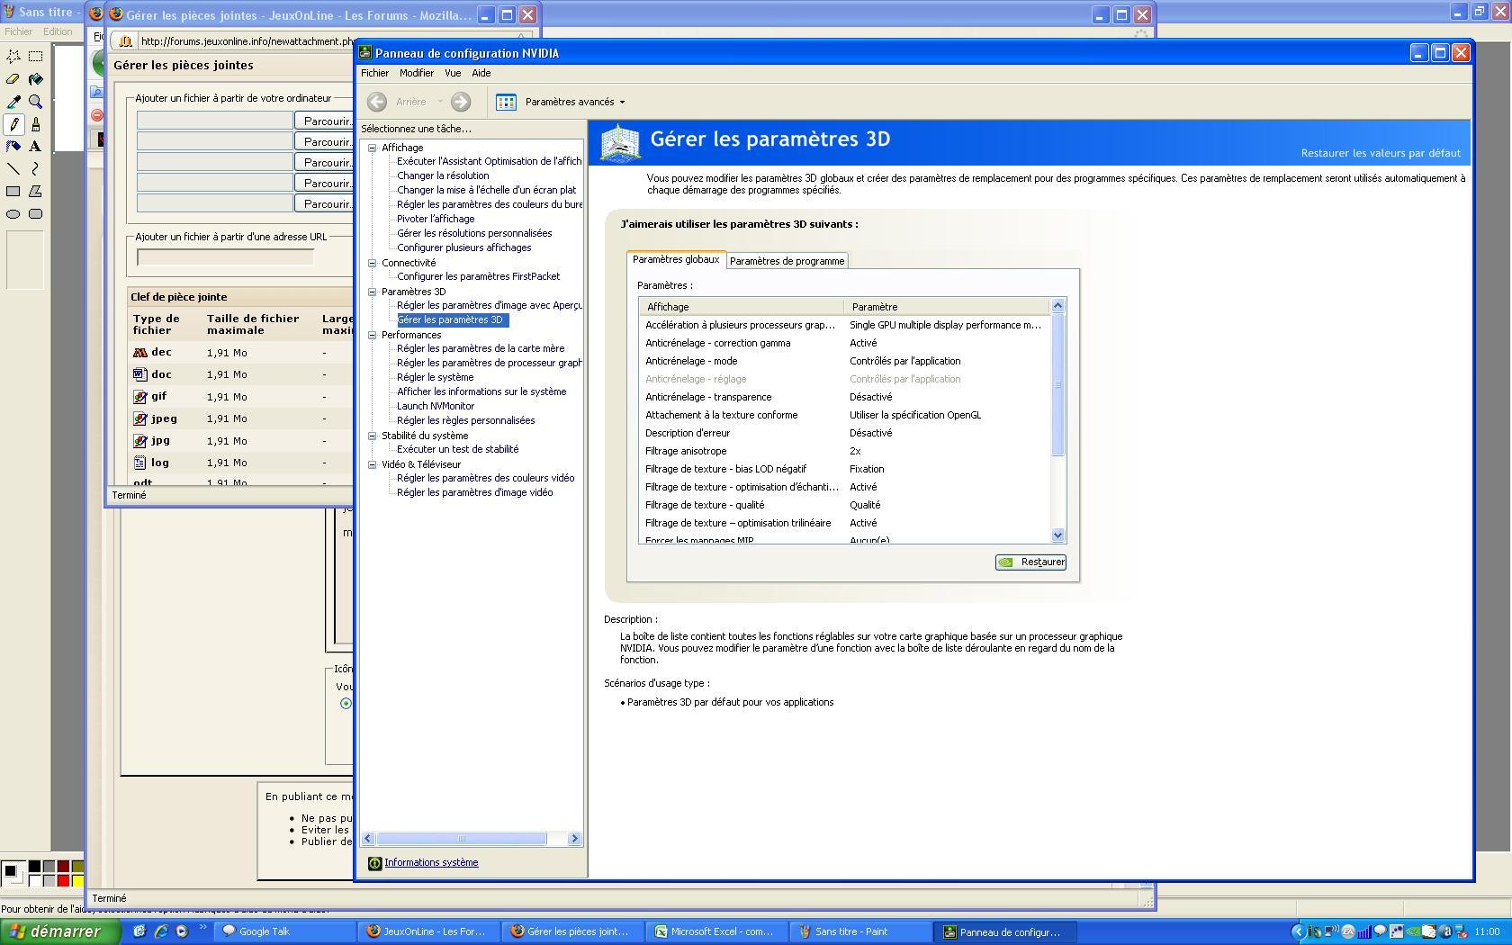This screenshot has width=1512, height=945.
Task: Open Paramètres avancés view dropdown
Action: tap(574, 102)
